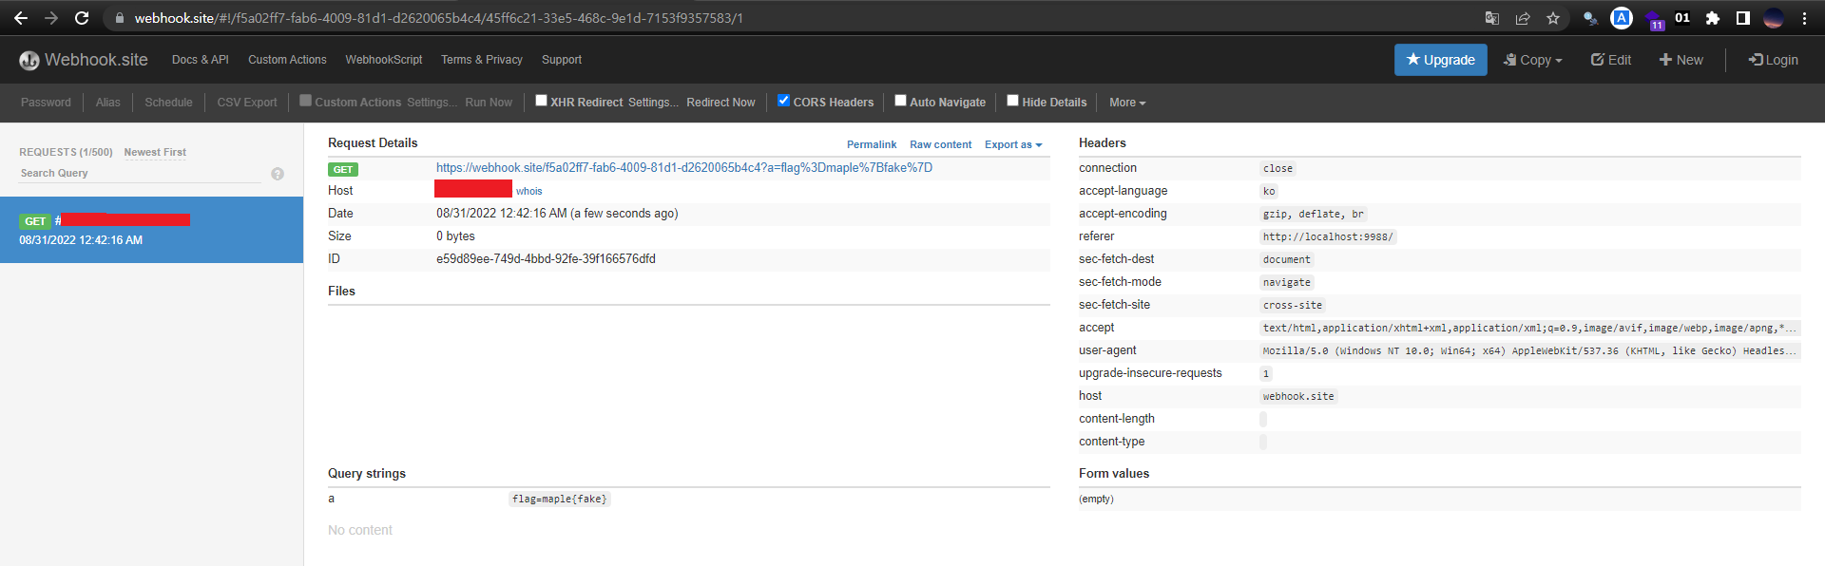Click the whois link next to Host
The image size is (1825, 566).
tap(529, 191)
